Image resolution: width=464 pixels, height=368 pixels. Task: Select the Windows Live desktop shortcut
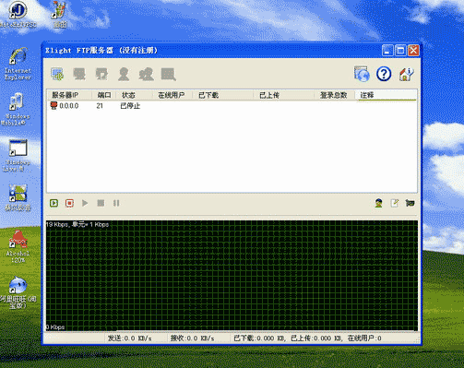(18, 156)
